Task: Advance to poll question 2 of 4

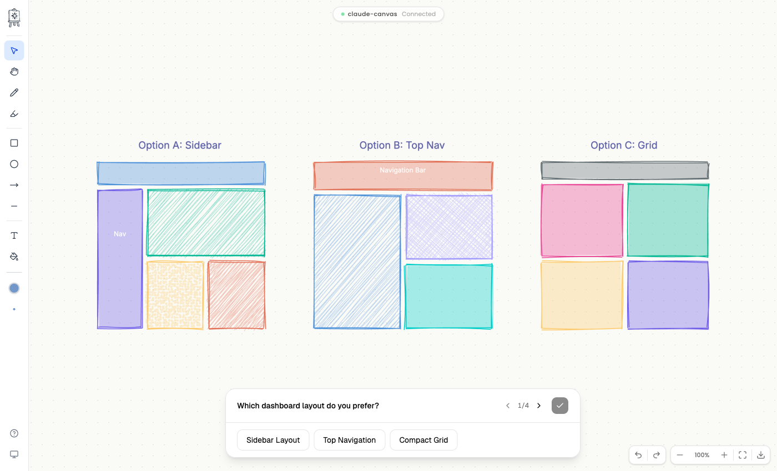Action: pos(538,405)
